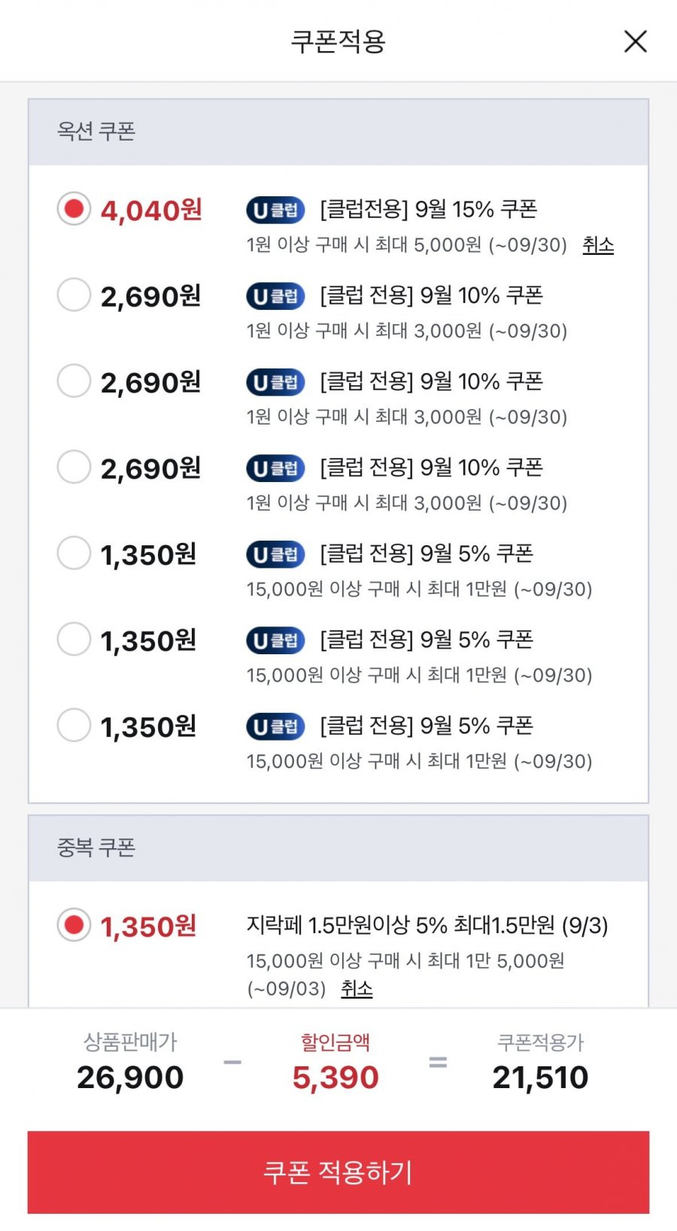Click U클럽 badge on second 10% coupon
The width and height of the screenshot is (677, 1231).
pyautogui.click(x=275, y=382)
